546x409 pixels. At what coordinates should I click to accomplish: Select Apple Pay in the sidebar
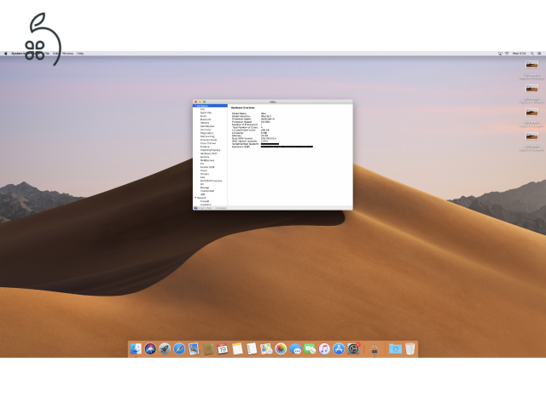pos(206,112)
